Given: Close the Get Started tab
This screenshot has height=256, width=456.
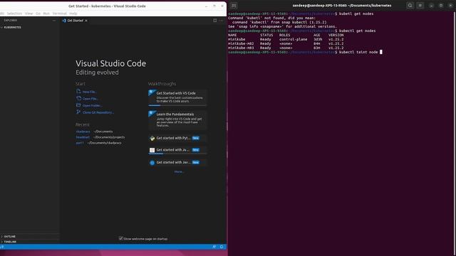Looking at the screenshot, I should click(86, 21).
